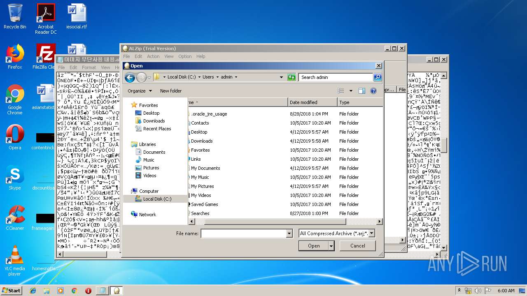Click the Open button
The height and width of the screenshot is (296, 527).
coord(314,246)
